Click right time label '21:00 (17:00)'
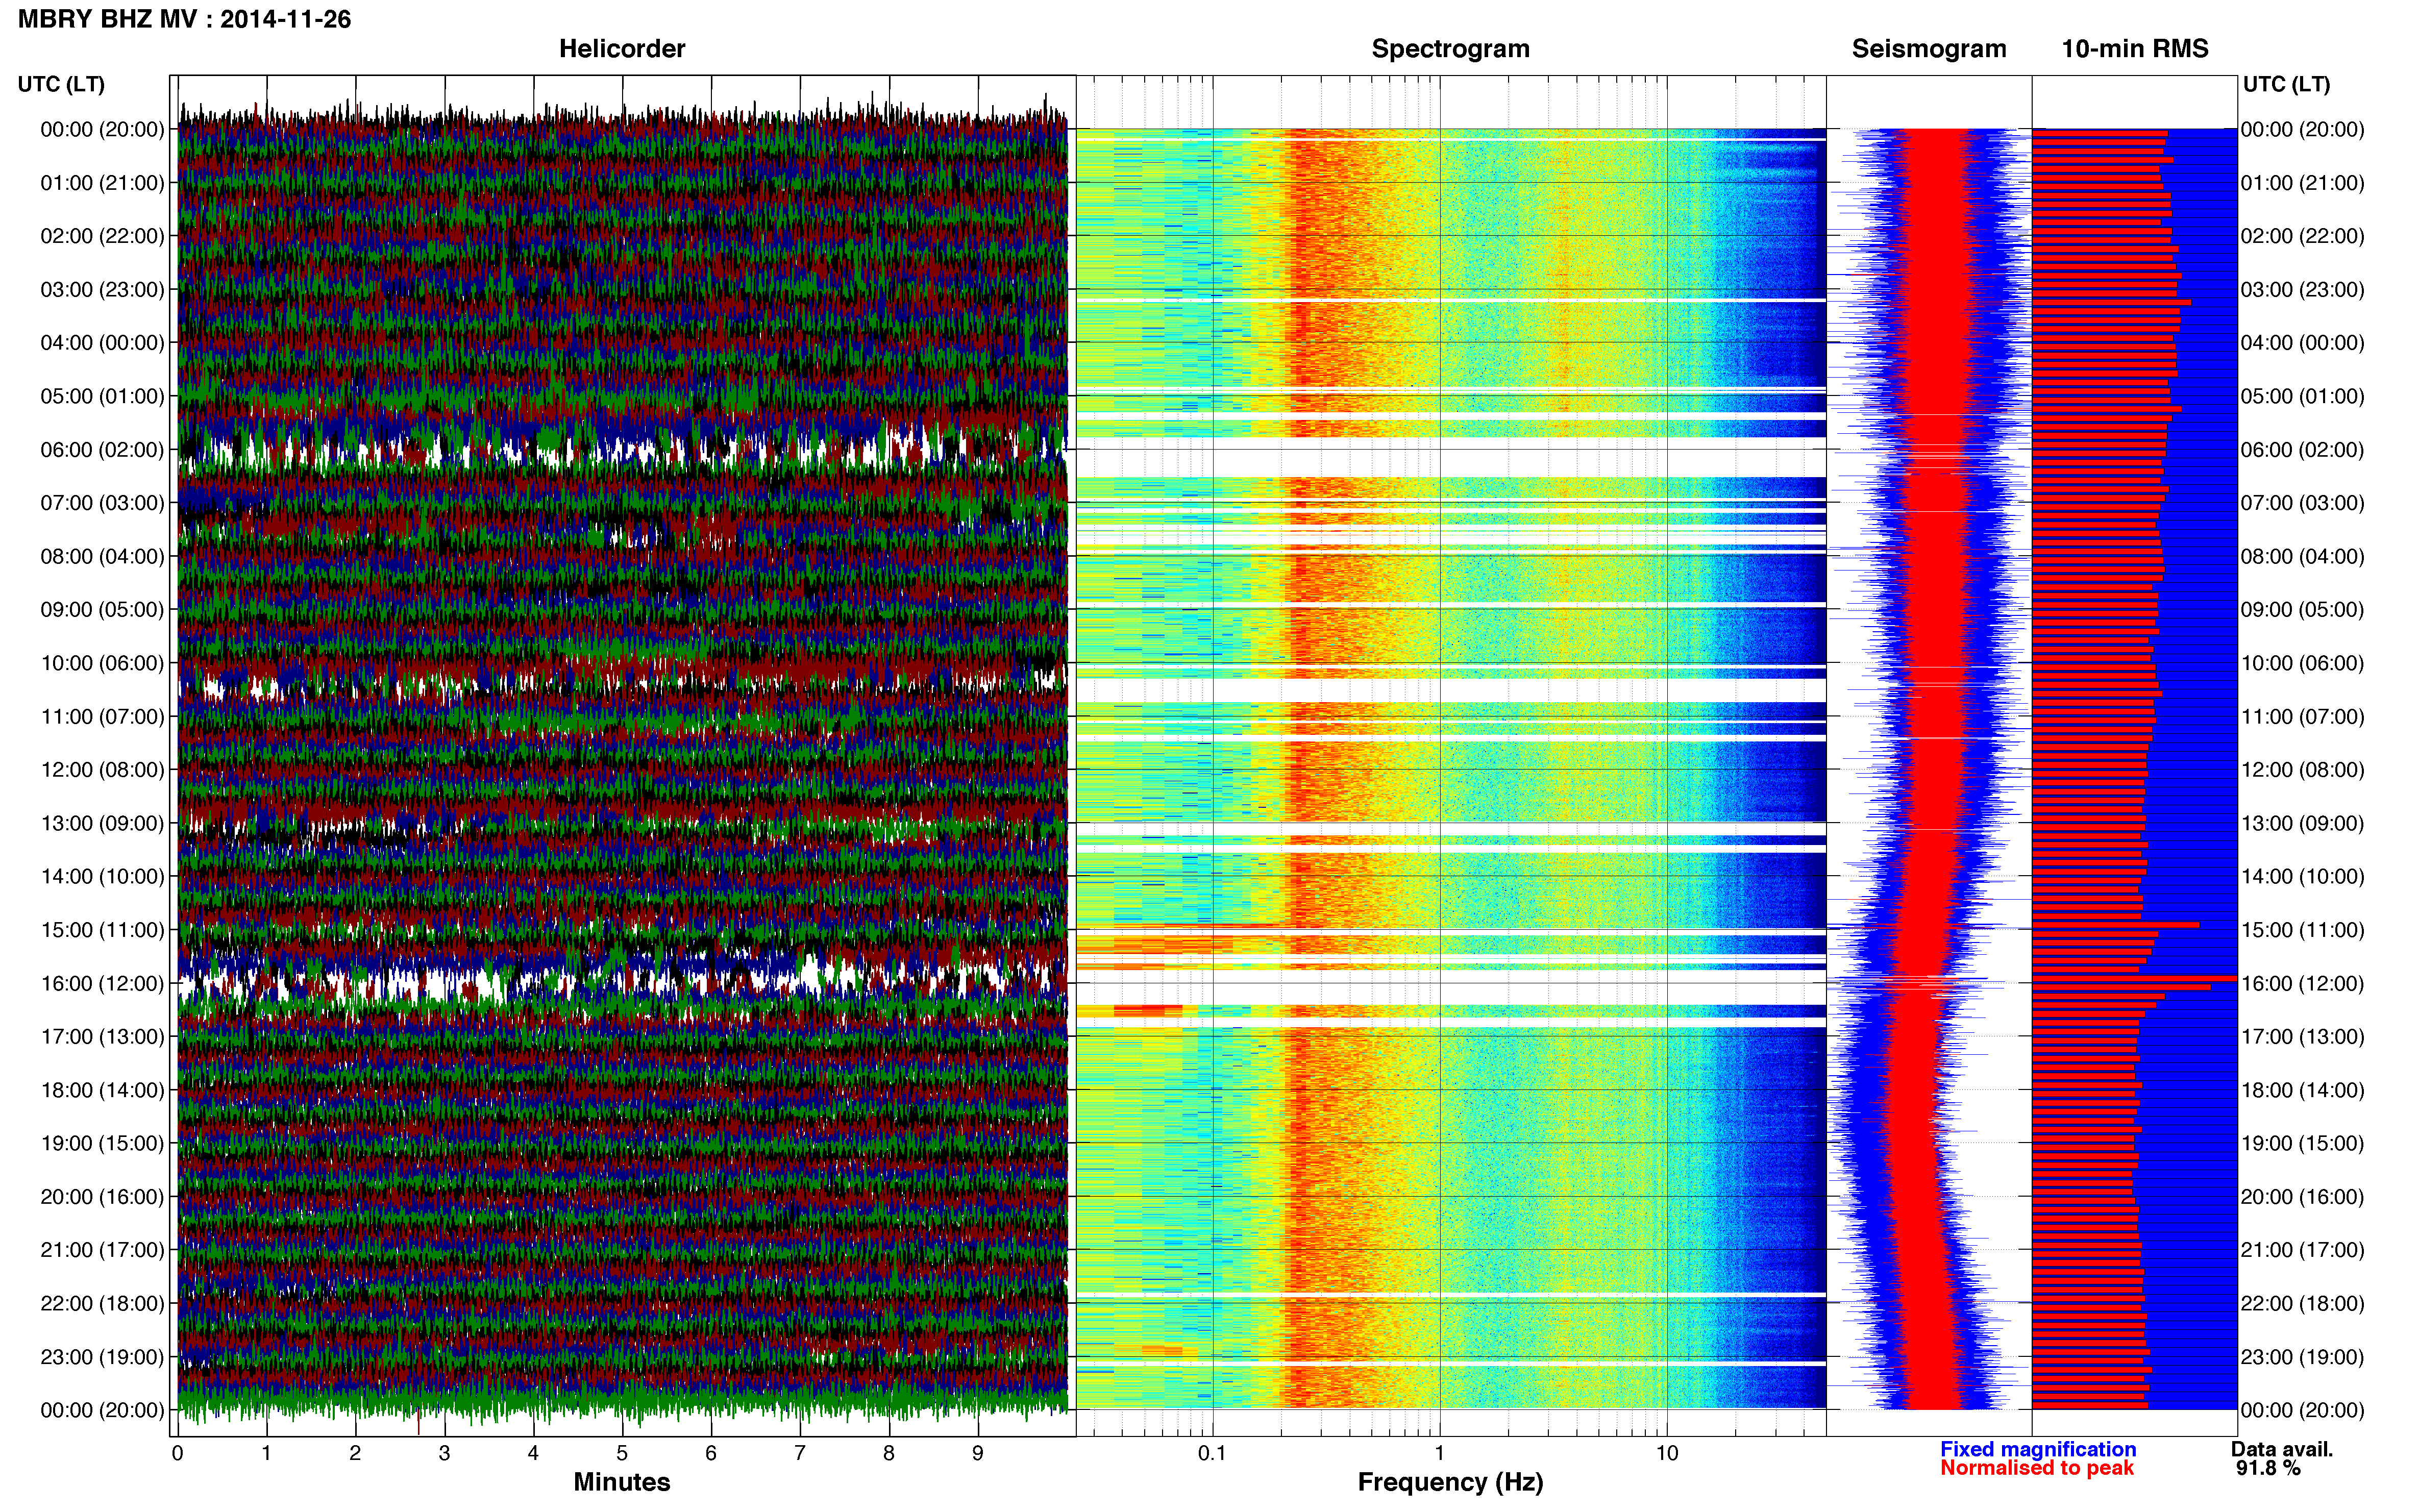The height and width of the screenshot is (1512, 2419). click(x=2302, y=1250)
